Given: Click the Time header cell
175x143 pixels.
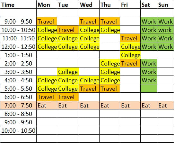Looking at the screenshot, I should click(x=18, y=5).
